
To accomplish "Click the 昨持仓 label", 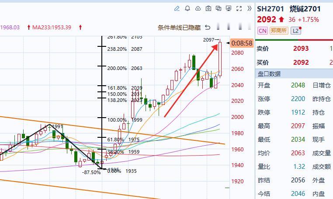I will [322, 99].
